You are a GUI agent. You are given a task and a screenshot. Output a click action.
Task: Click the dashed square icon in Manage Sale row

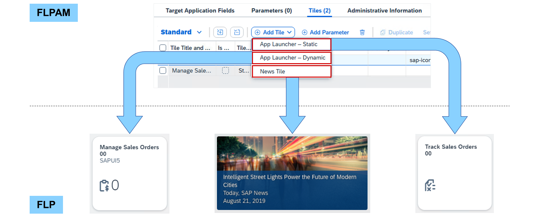pos(225,71)
